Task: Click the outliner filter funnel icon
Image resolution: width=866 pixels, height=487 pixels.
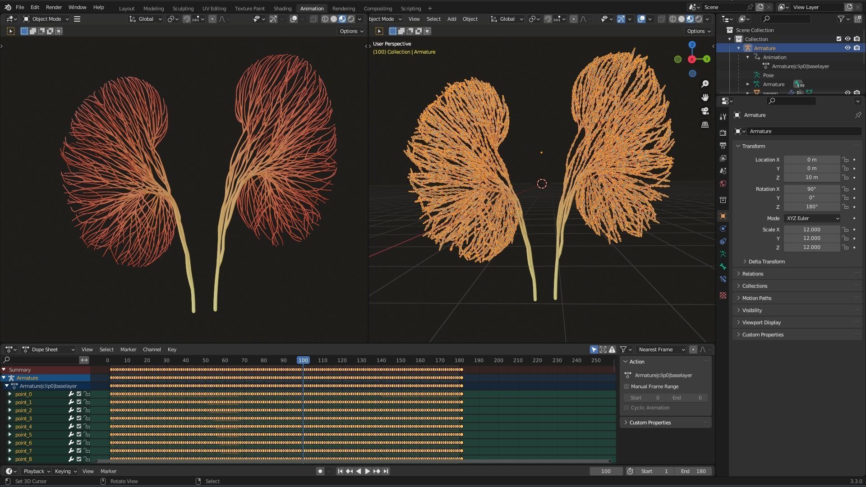Action: [x=841, y=19]
